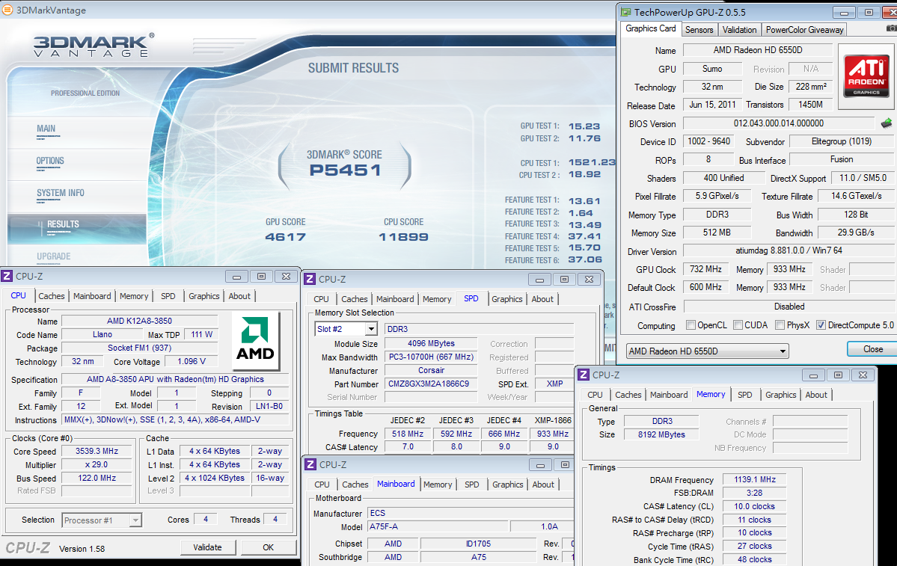Click the Manufacturer value ECS
The image size is (897, 566).
(x=470, y=513)
